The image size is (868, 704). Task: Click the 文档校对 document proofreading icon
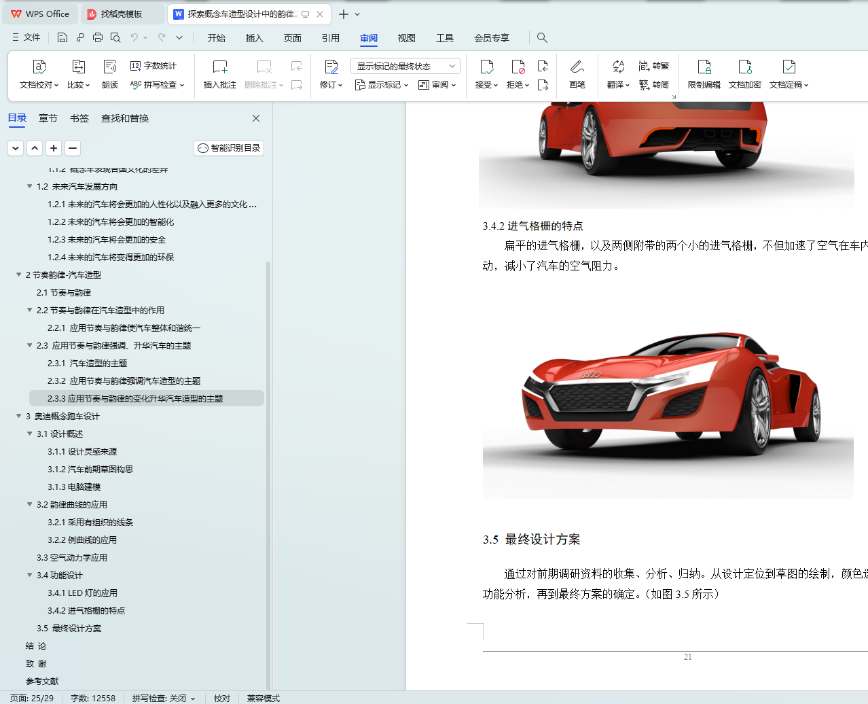tap(39, 67)
